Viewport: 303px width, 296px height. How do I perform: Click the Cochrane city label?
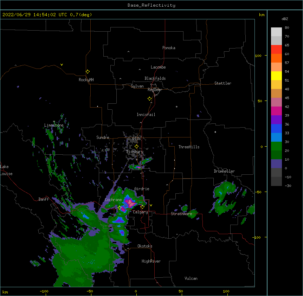(x=113, y=200)
